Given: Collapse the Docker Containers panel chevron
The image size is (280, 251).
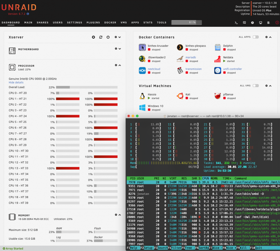Looking at the screenshot, I should click(270, 37).
